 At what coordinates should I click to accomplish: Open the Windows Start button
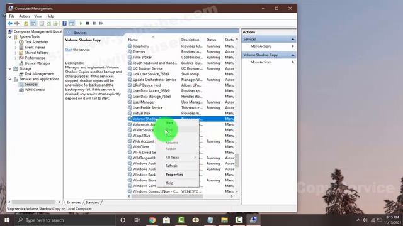tap(7, 220)
